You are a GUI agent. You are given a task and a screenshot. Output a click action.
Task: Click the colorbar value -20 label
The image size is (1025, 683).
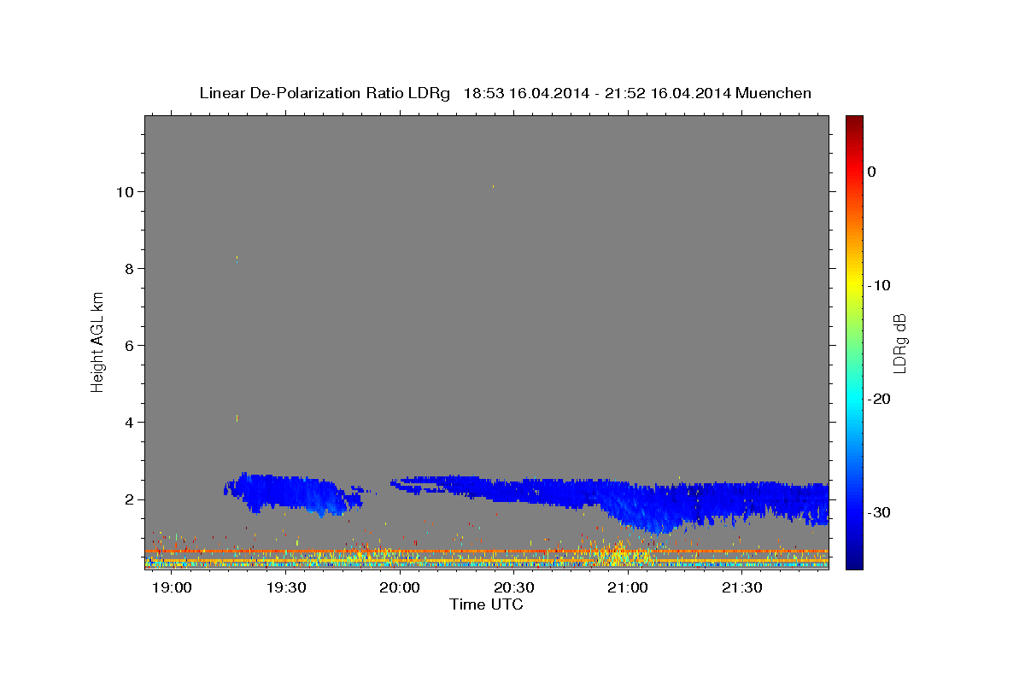878,399
